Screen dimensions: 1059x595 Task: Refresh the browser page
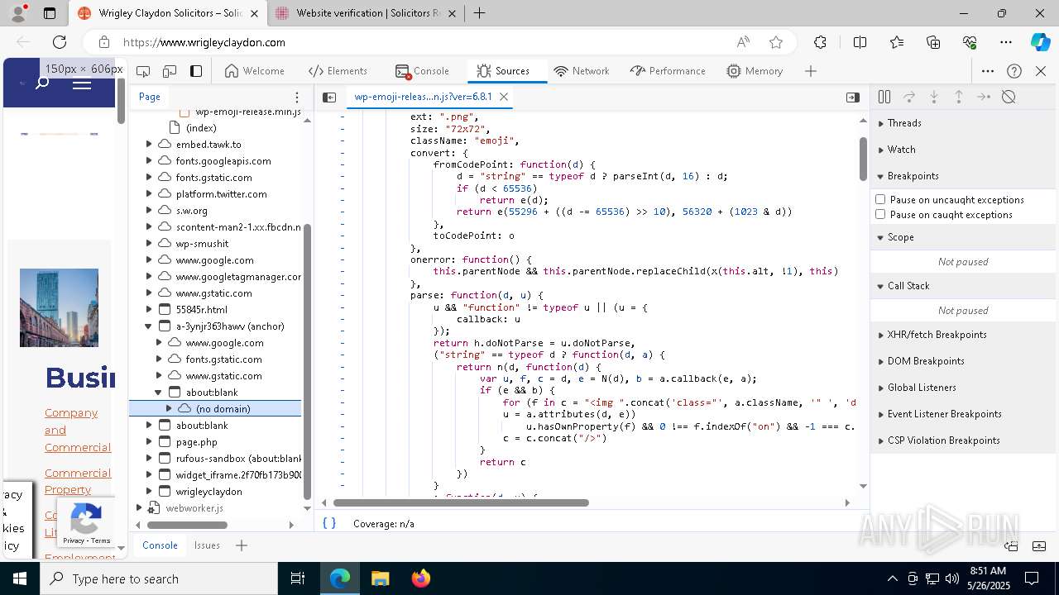pyautogui.click(x=60, y=42)
